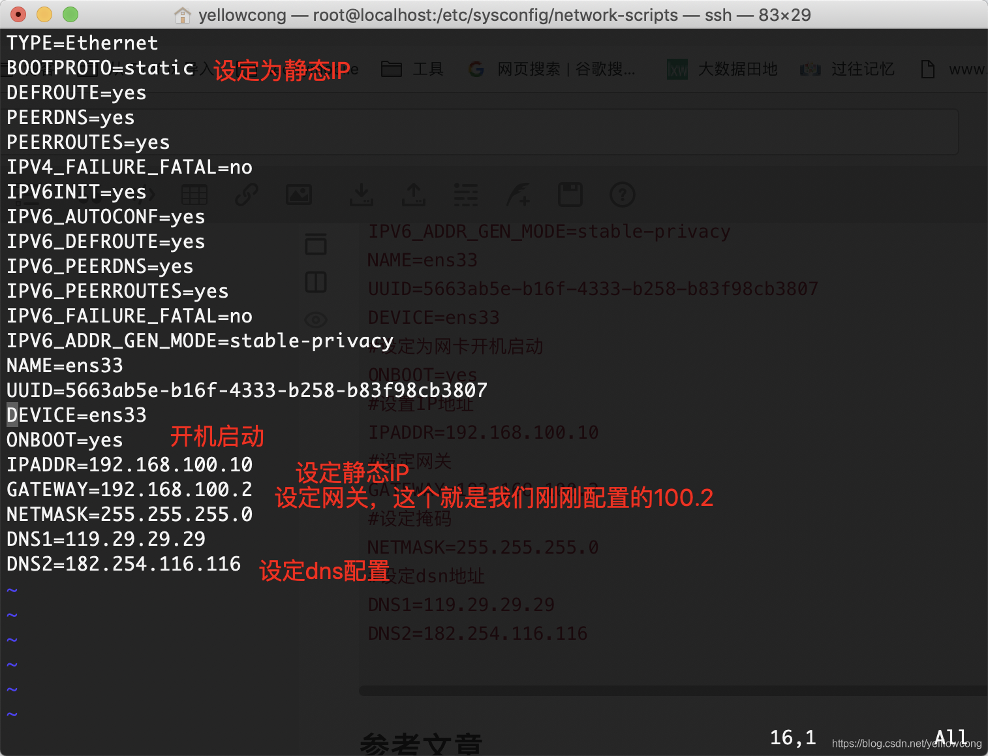Viewport: 988px width, 756px height.
Task: Click the publish article quill icon
Action: (x=518, y=195)
